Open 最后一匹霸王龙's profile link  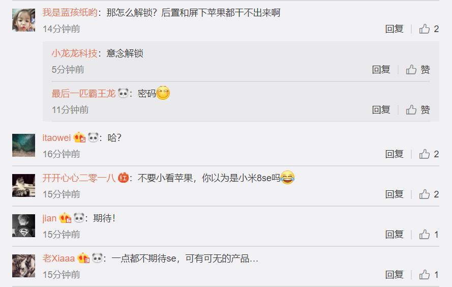(83, 94)
